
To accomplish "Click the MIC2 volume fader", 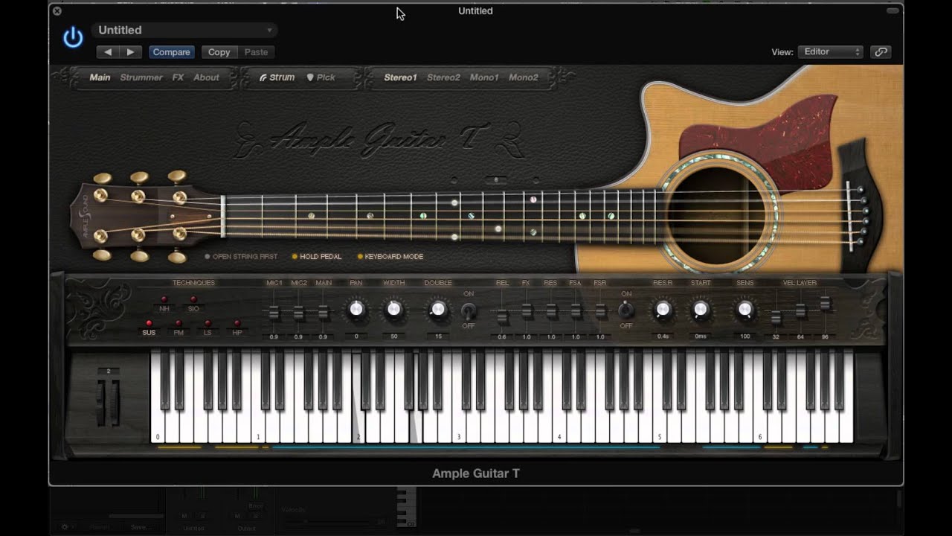I will coord(298,313).
